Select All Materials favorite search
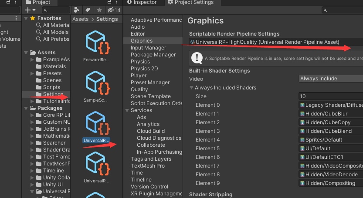The width and height of the screenshot is (363, 198). click(x=52, y=25)
